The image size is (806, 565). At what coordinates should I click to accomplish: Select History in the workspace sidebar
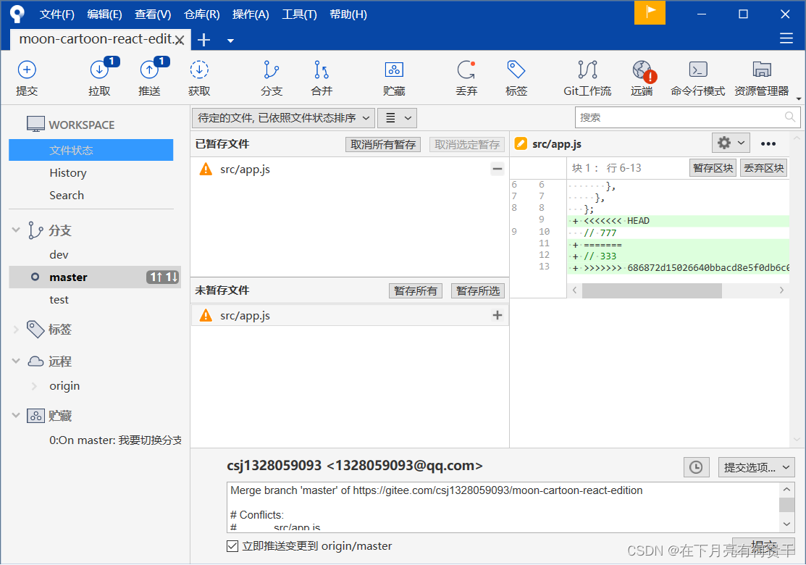pyautogui.click(x=68, y=172)
